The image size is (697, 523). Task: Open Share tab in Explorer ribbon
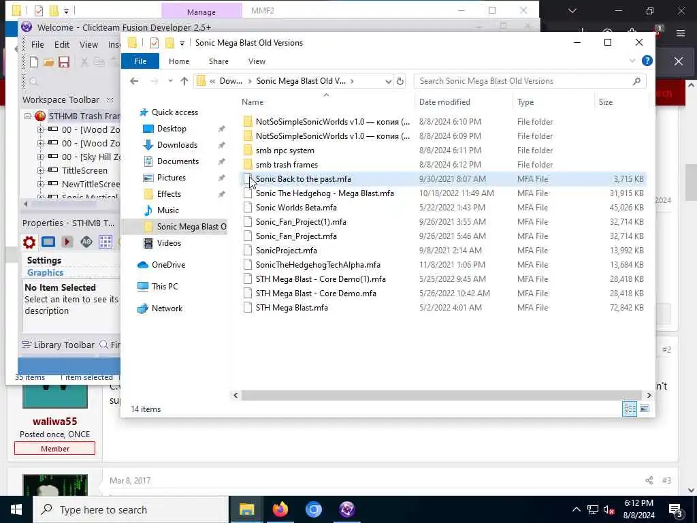click(x=218, y=61)
